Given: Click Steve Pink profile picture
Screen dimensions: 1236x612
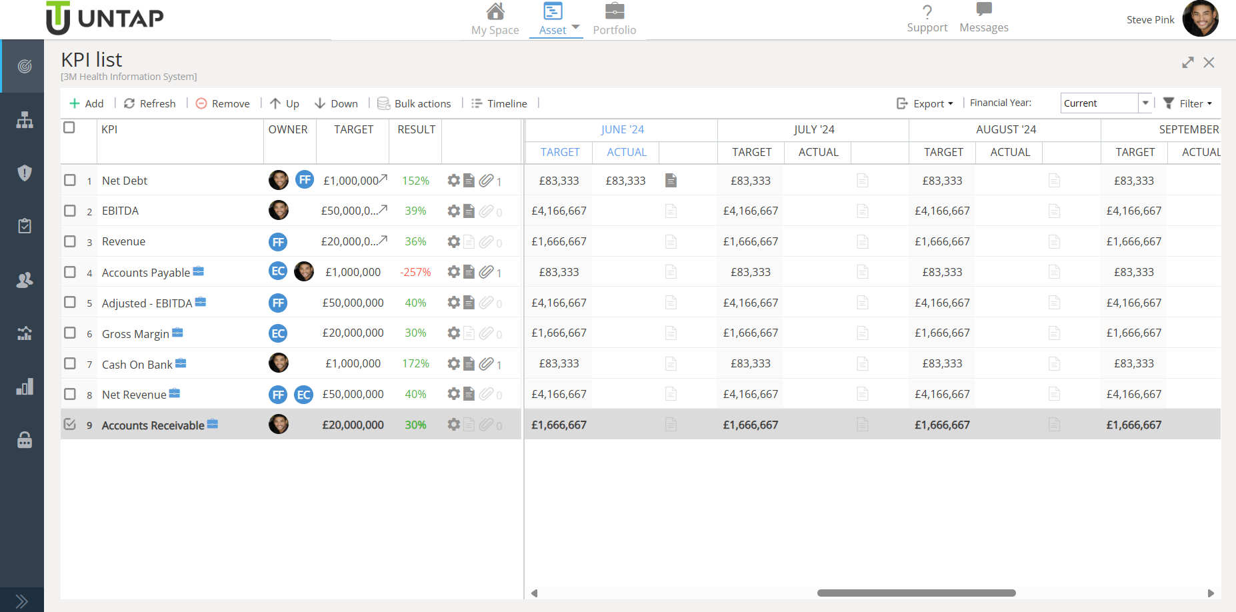Looking at the screenshot, I should [1201, 18].
